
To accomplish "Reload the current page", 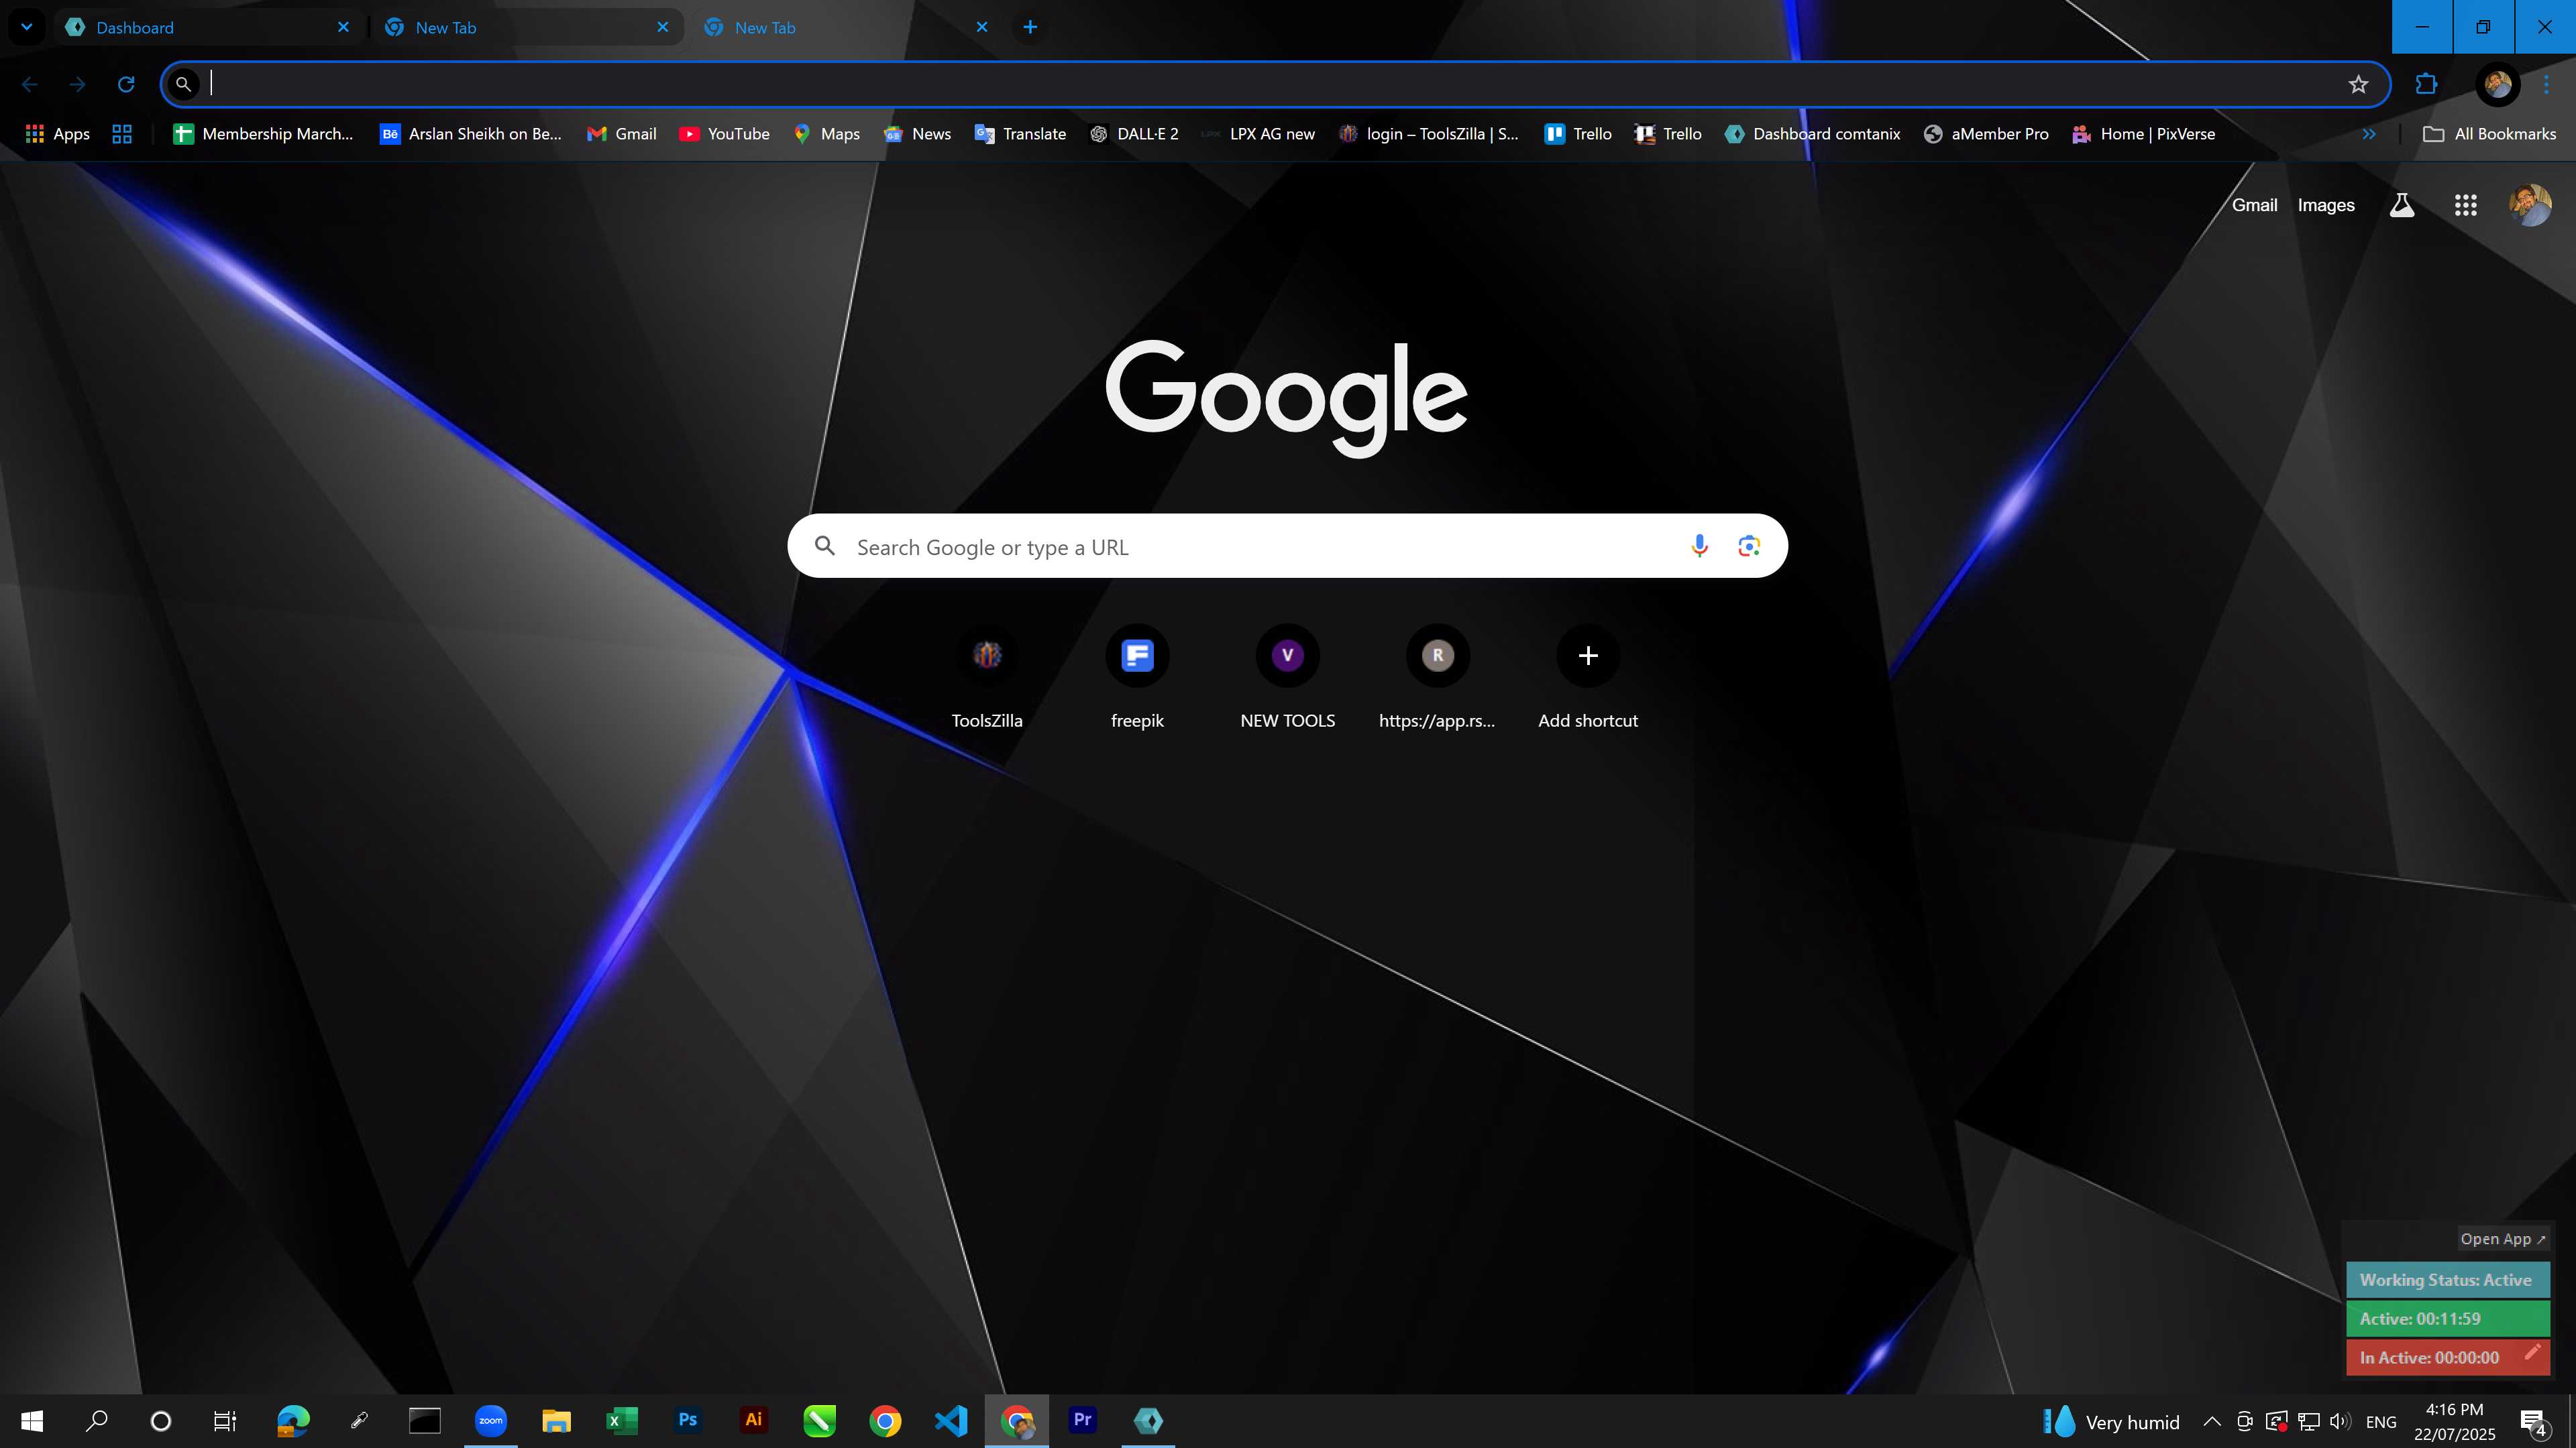I will point(126,84).
